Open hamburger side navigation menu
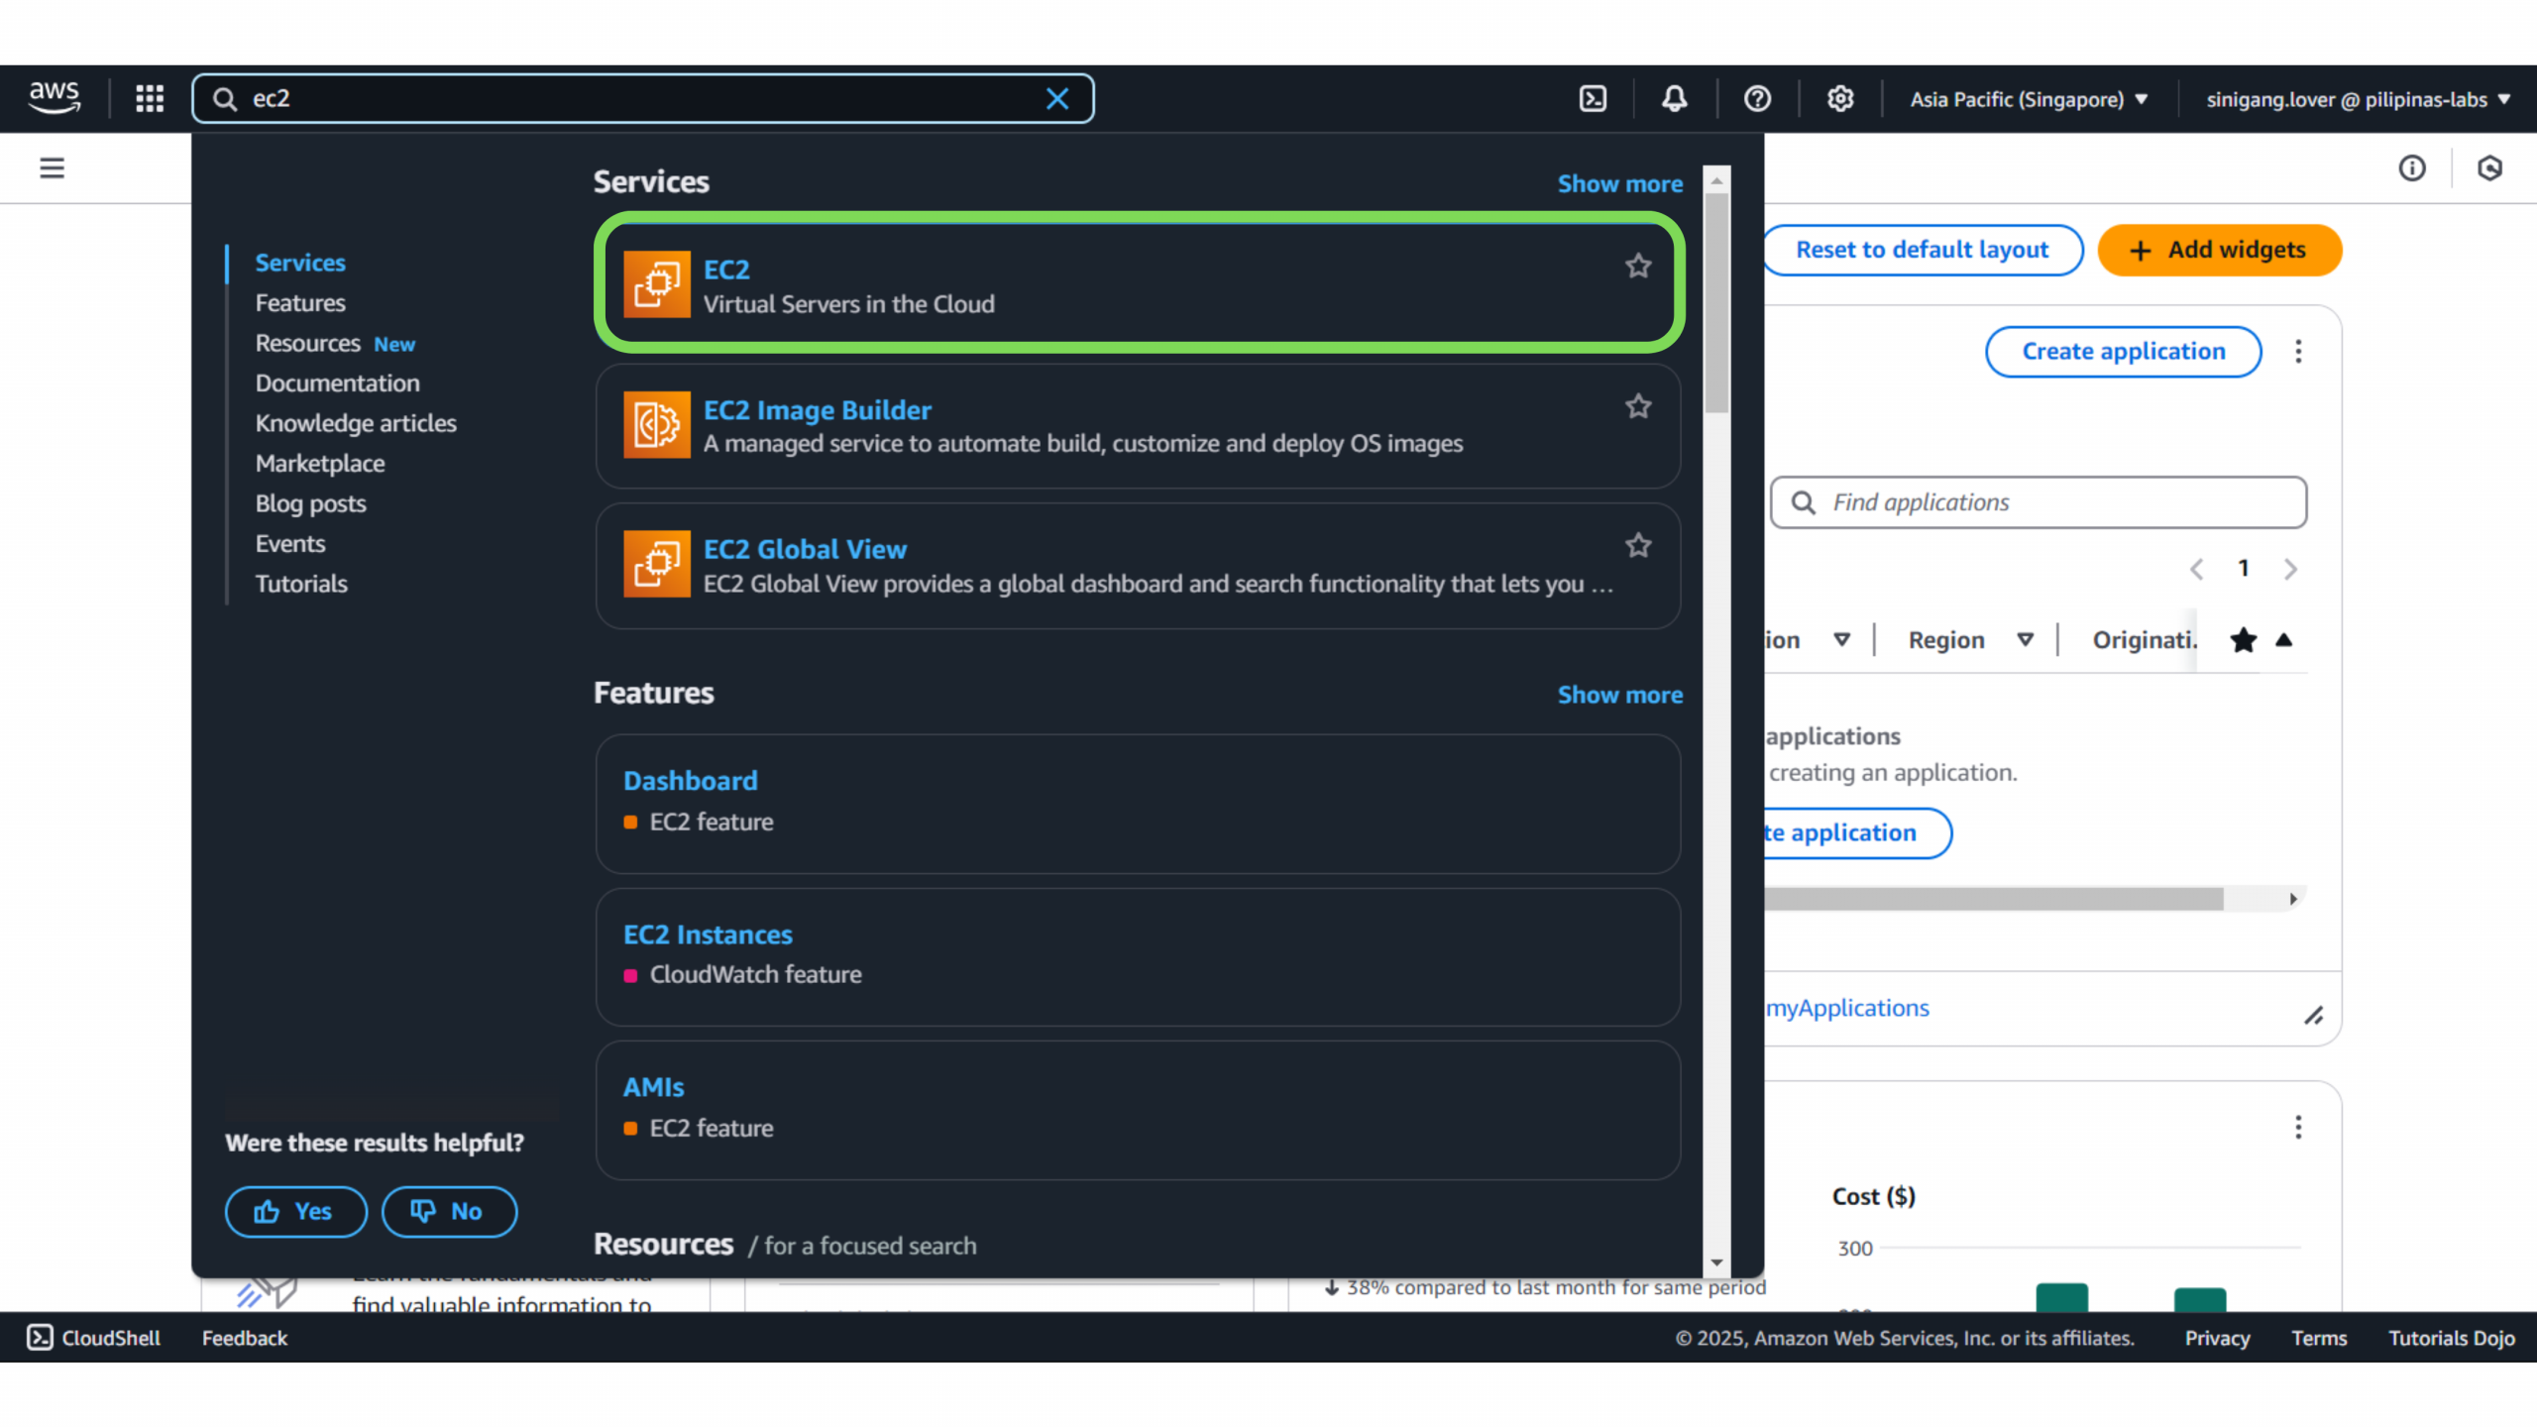 52,167
